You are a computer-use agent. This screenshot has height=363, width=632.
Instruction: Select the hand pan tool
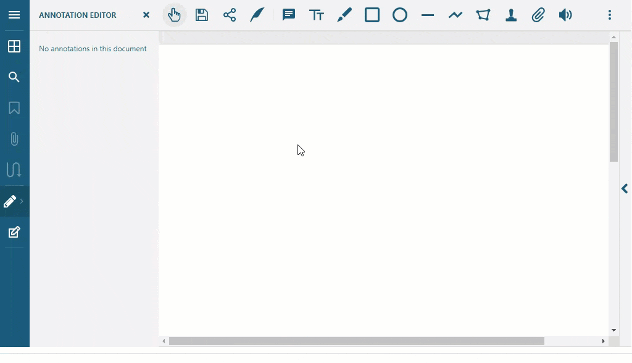(174, 15)
